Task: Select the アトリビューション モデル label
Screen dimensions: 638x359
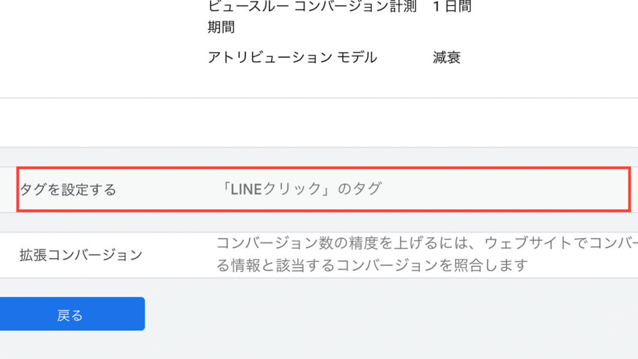Action: (293, 57)
